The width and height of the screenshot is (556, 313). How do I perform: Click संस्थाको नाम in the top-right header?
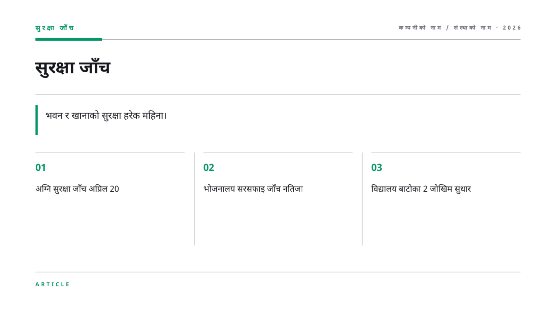pyautogui.click(x=472, y=28)
